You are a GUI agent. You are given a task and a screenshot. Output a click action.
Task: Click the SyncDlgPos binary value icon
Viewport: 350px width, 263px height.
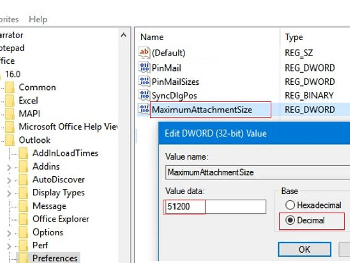[x=144, y=95]
